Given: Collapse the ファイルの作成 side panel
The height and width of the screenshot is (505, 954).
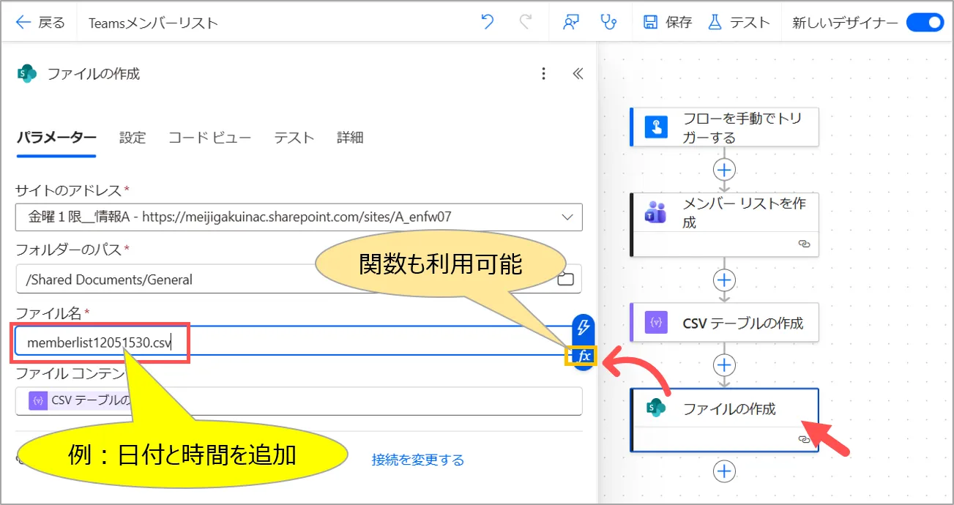Looking at the screenshot, I should [x=578, y=73].
